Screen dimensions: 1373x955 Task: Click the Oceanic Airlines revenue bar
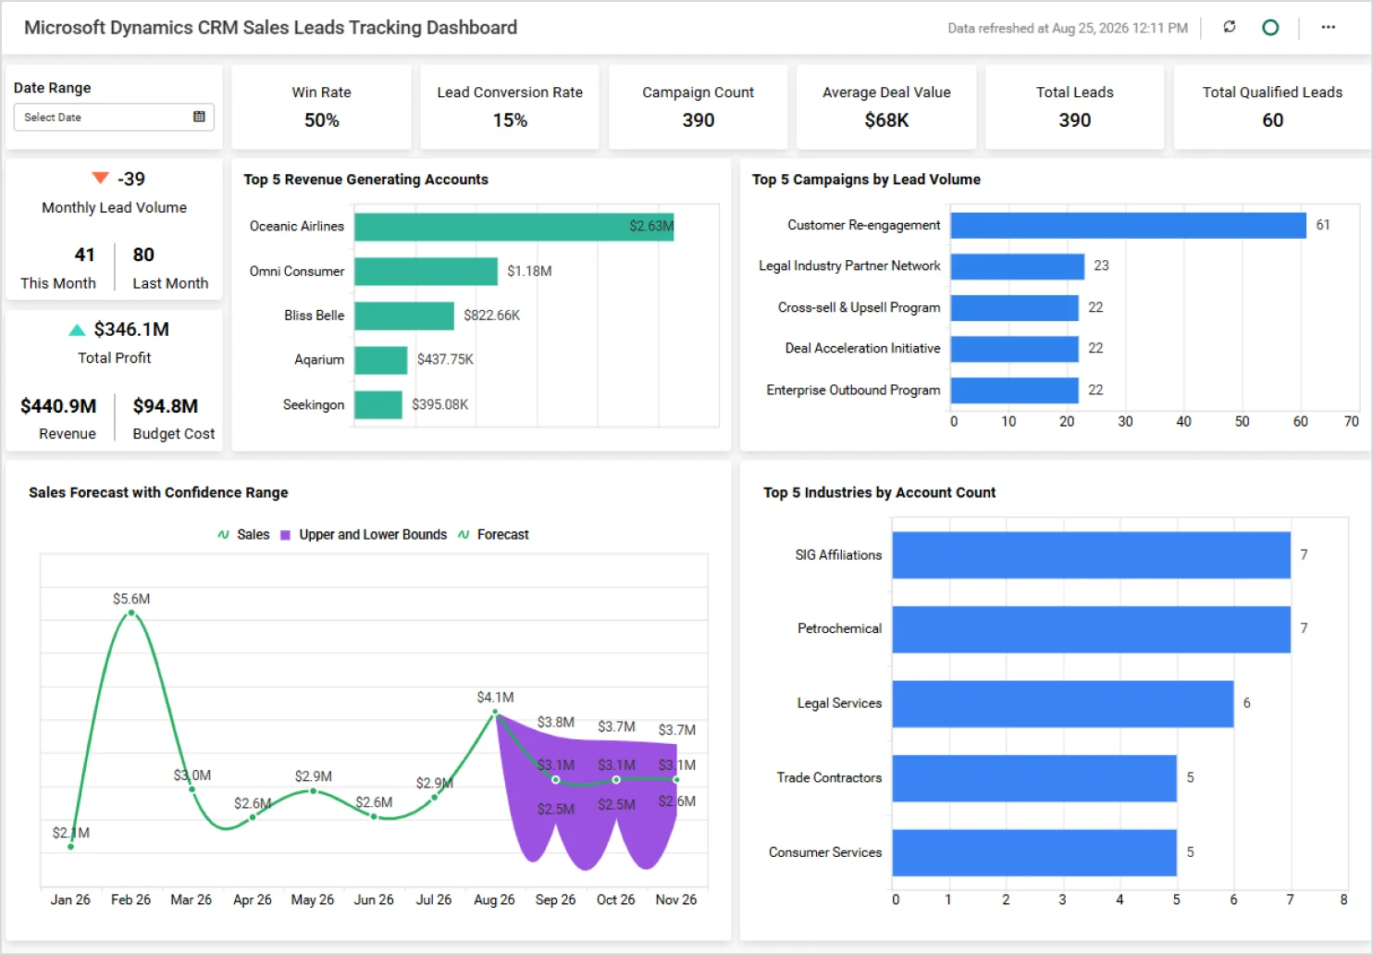[x=513, y=227]
